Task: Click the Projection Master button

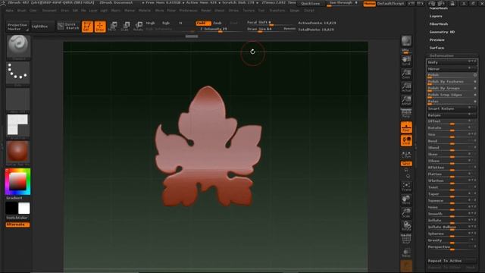Action: pyautogui.click(x=17, y=27)
